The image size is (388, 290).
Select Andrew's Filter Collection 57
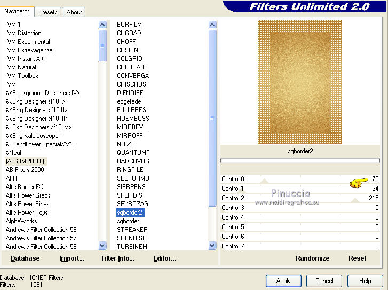[41, 238]
